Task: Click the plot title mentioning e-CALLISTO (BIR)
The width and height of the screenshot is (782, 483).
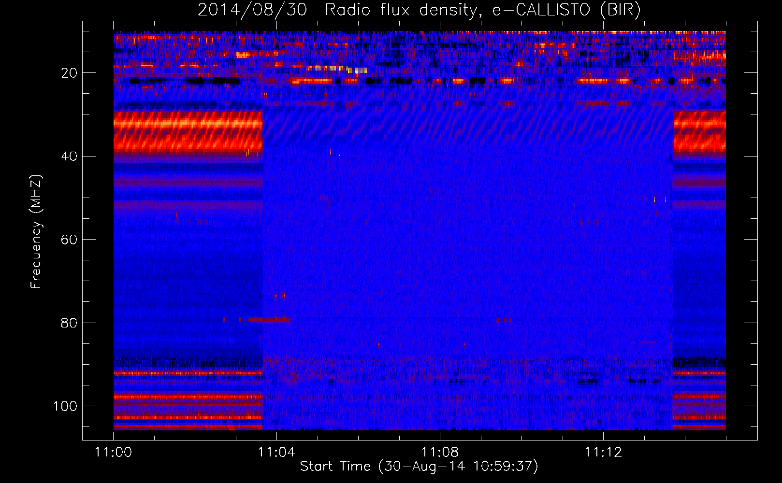Action: point(419,10)
